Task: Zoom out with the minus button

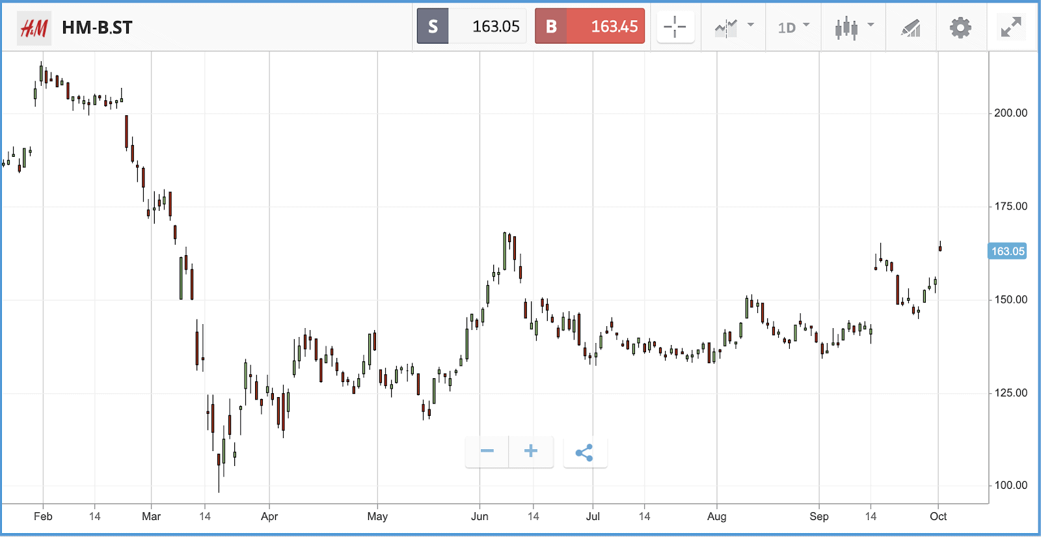Action: (x=487, y=451)
